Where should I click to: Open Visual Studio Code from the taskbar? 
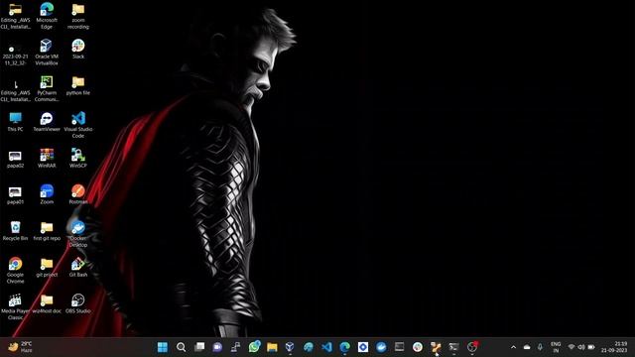click(326, 347)
